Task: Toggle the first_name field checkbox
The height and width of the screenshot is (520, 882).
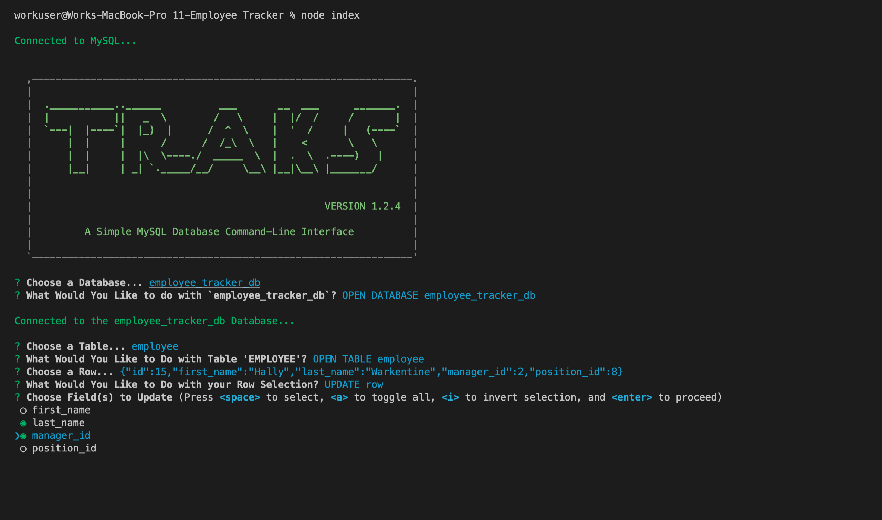Action: tap(23, 411)
